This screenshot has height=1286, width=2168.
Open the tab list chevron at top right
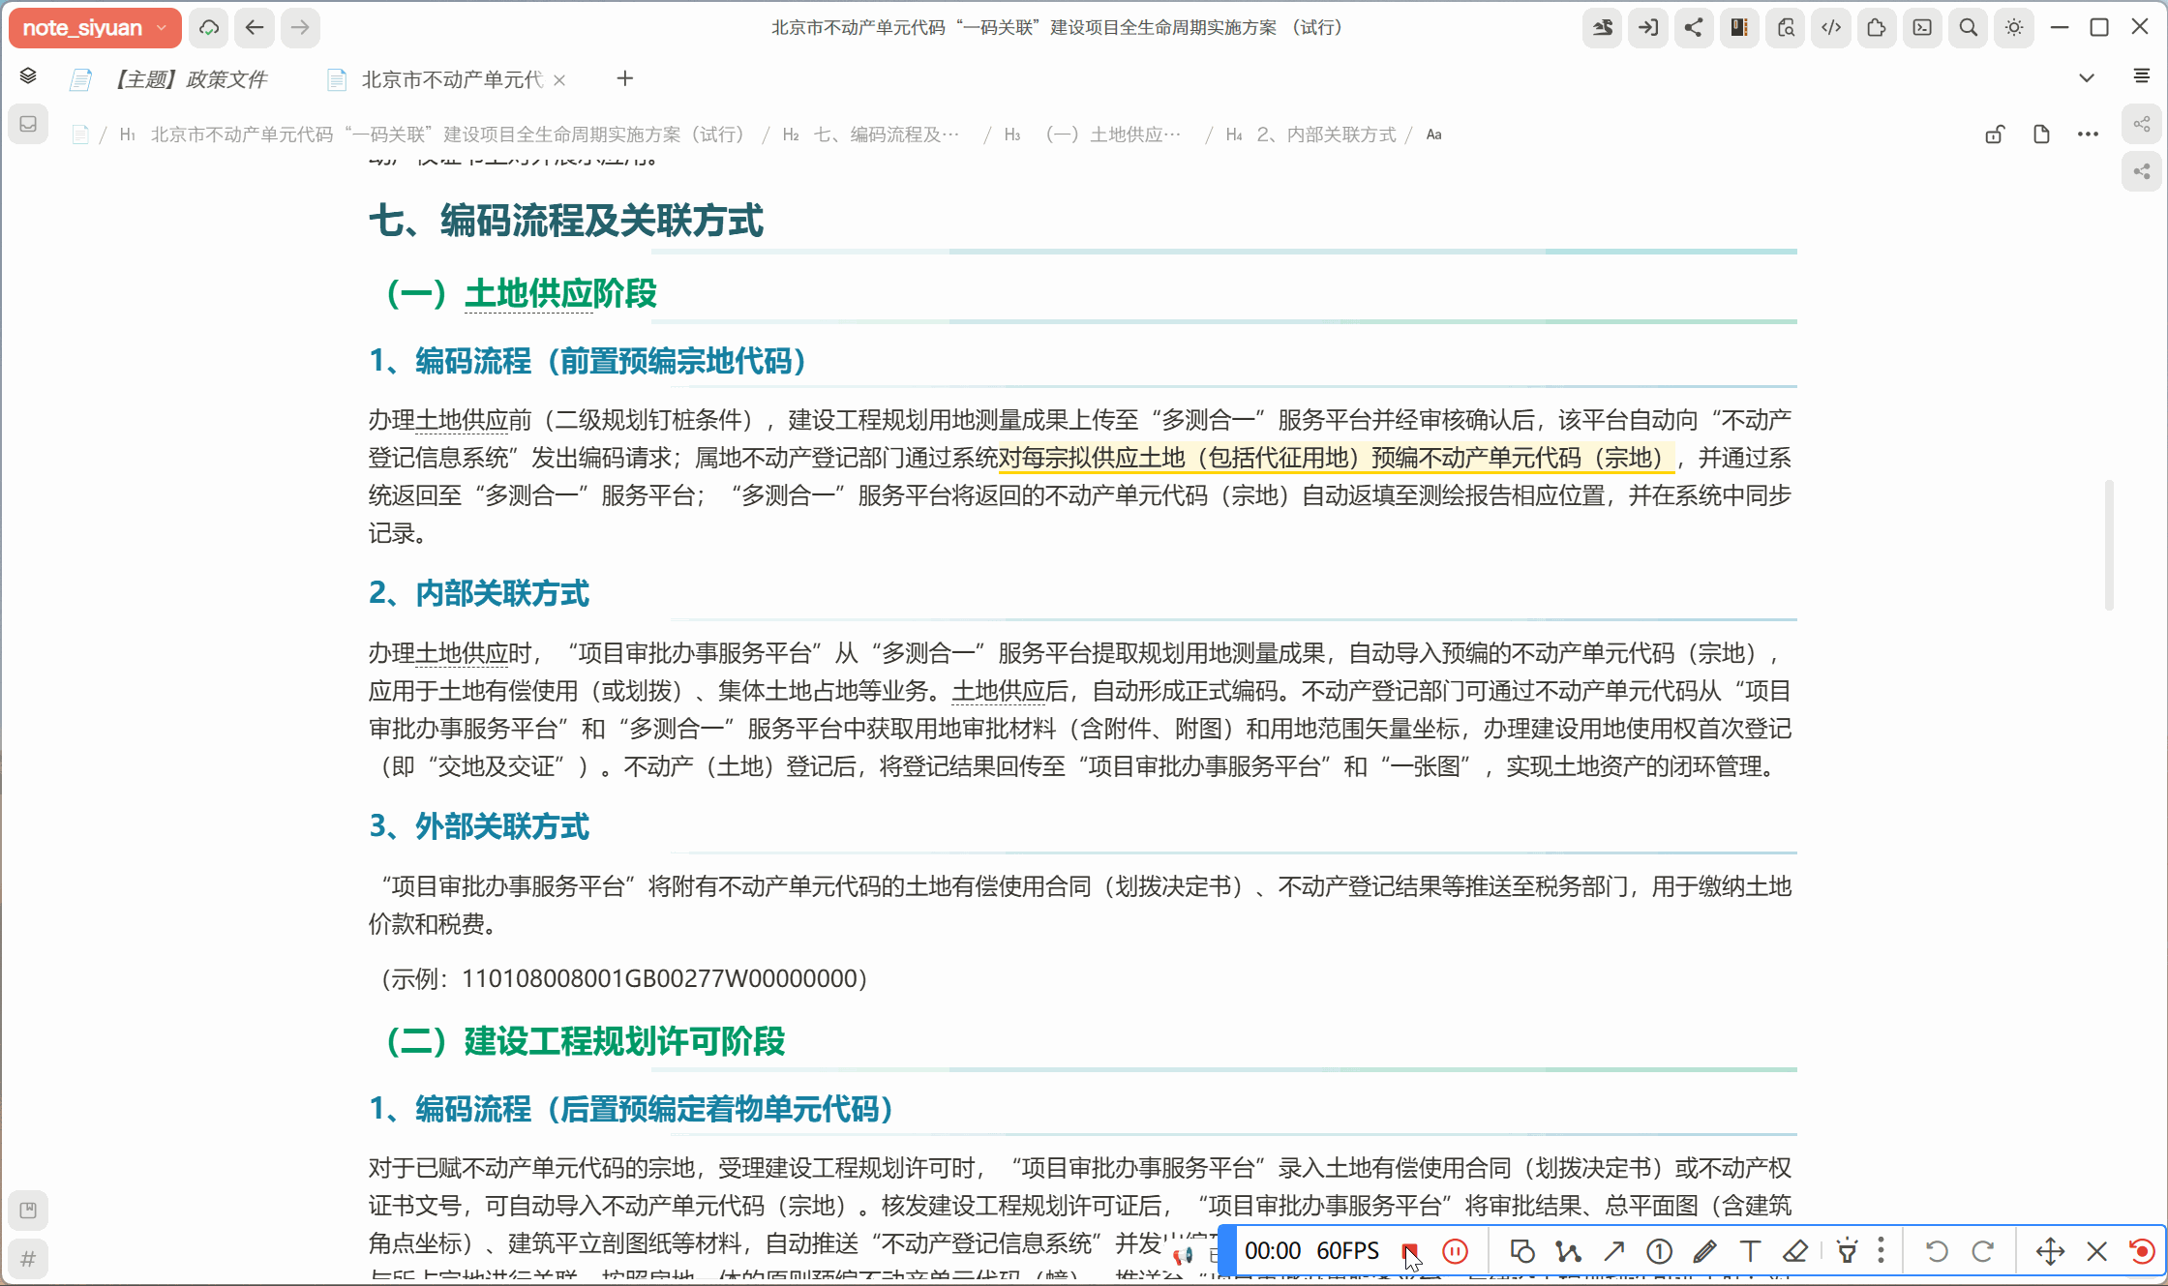2087,76
